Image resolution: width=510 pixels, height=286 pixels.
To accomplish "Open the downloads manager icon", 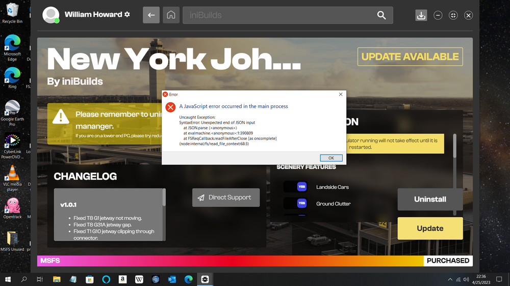I will point(421,15).
